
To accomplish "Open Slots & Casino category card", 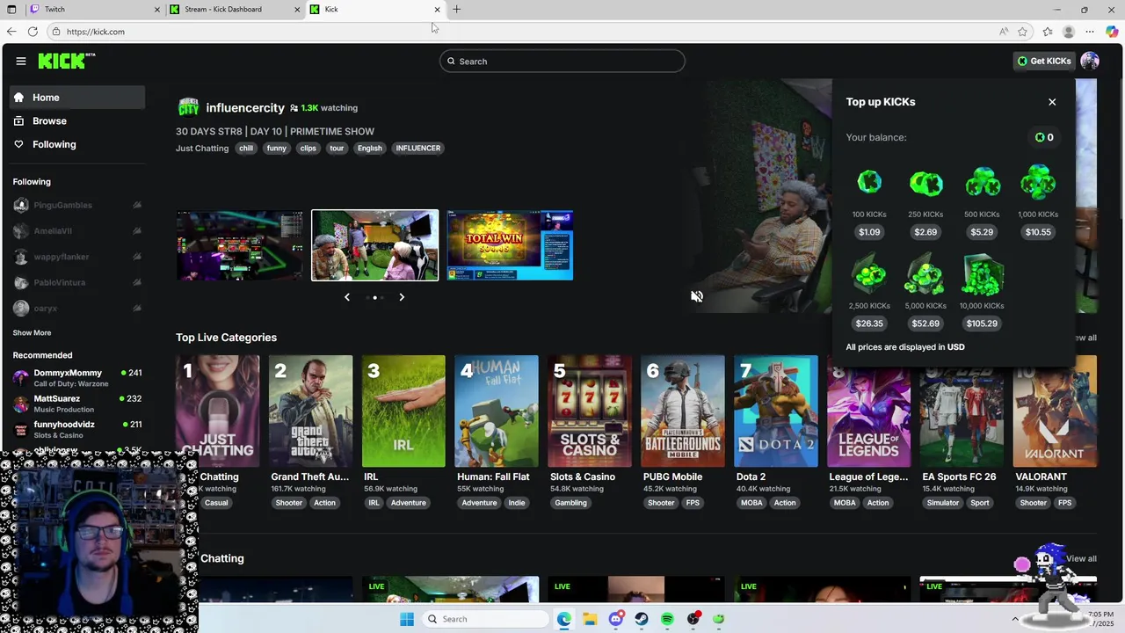I will (x=590, y=411).
